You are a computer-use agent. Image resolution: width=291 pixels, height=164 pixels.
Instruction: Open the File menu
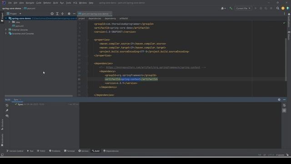[x=10, y=3]
